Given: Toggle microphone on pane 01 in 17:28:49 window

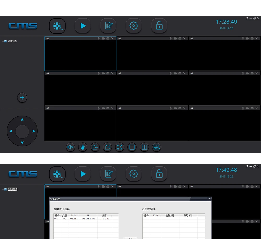Looking at the screenshot, I should click(x=99, y=38).
